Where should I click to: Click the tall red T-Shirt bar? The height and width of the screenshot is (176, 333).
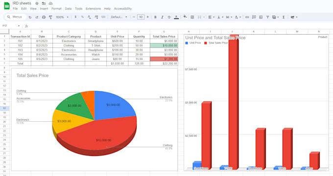(x=234, y=102)
